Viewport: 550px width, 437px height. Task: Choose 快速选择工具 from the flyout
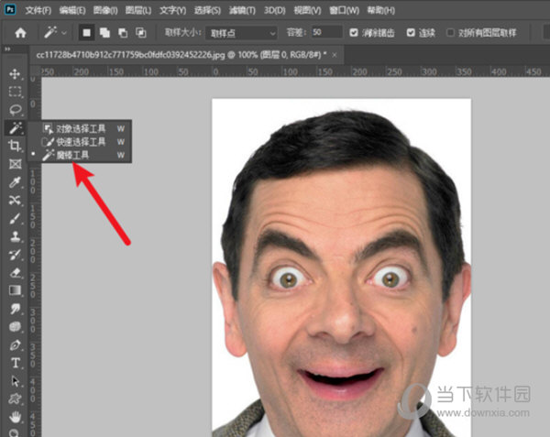tap(80, 142)
